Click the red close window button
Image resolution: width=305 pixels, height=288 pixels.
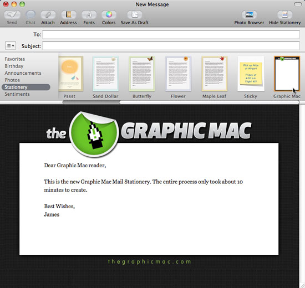pyautogui.click(x=6, y=4)
